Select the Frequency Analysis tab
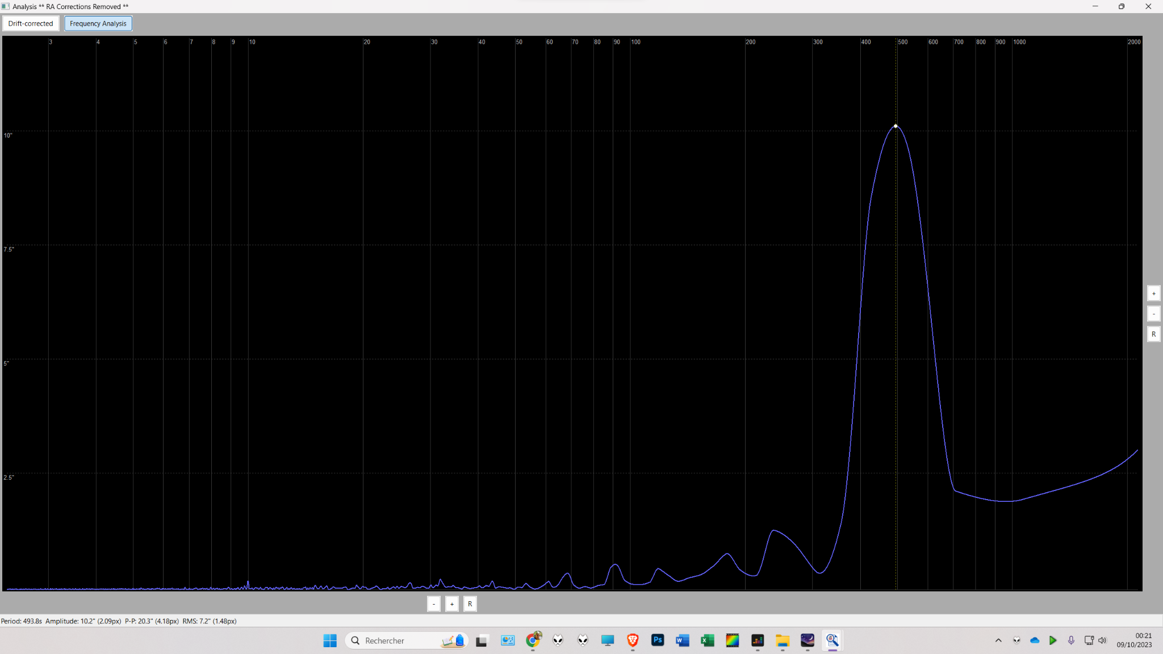Viewport: 1163px width, 654px height. click(98, 23)
